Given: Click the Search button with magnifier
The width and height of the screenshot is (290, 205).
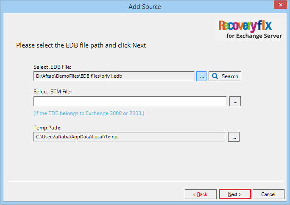Looking at the screenshot, I should (225, 76).
